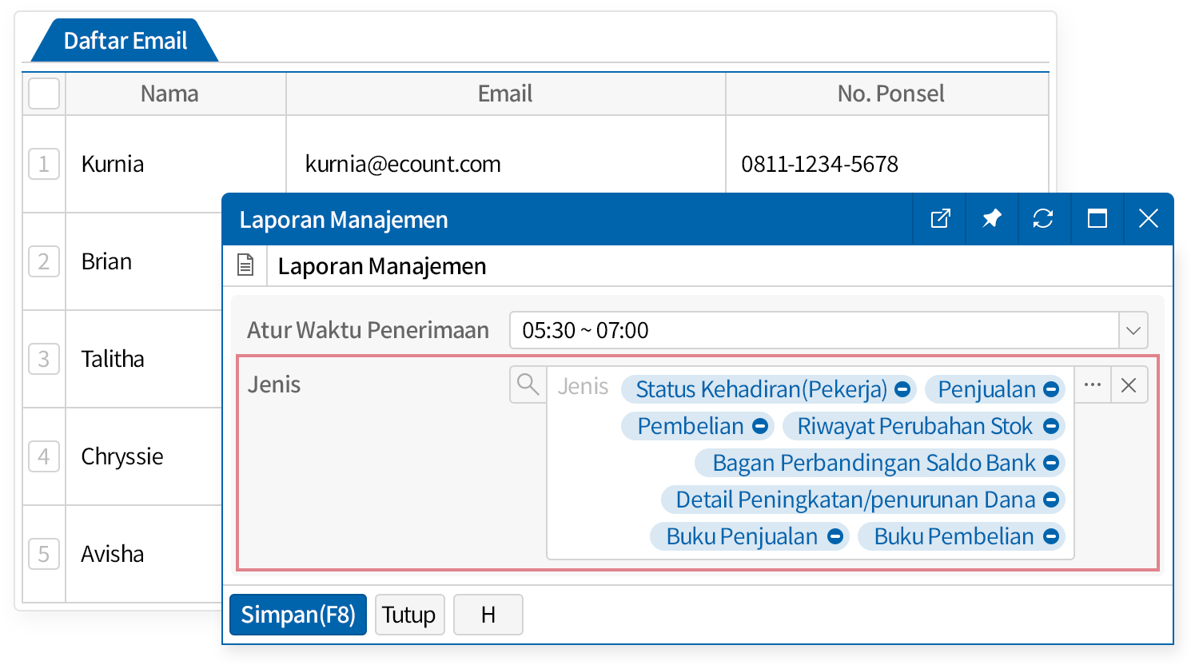Refresh the Laporan Manajemen popup
The image size is (1191, 665).
(x=1043, y=219)
